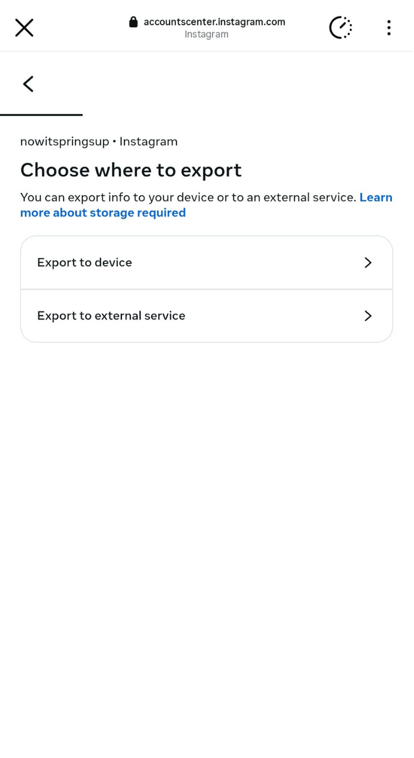Image resolution: width=414 pixels, height=758 pixels.
Task: Click the blank area below the export options
Action: pyautogui.click(x=206, y=511)
